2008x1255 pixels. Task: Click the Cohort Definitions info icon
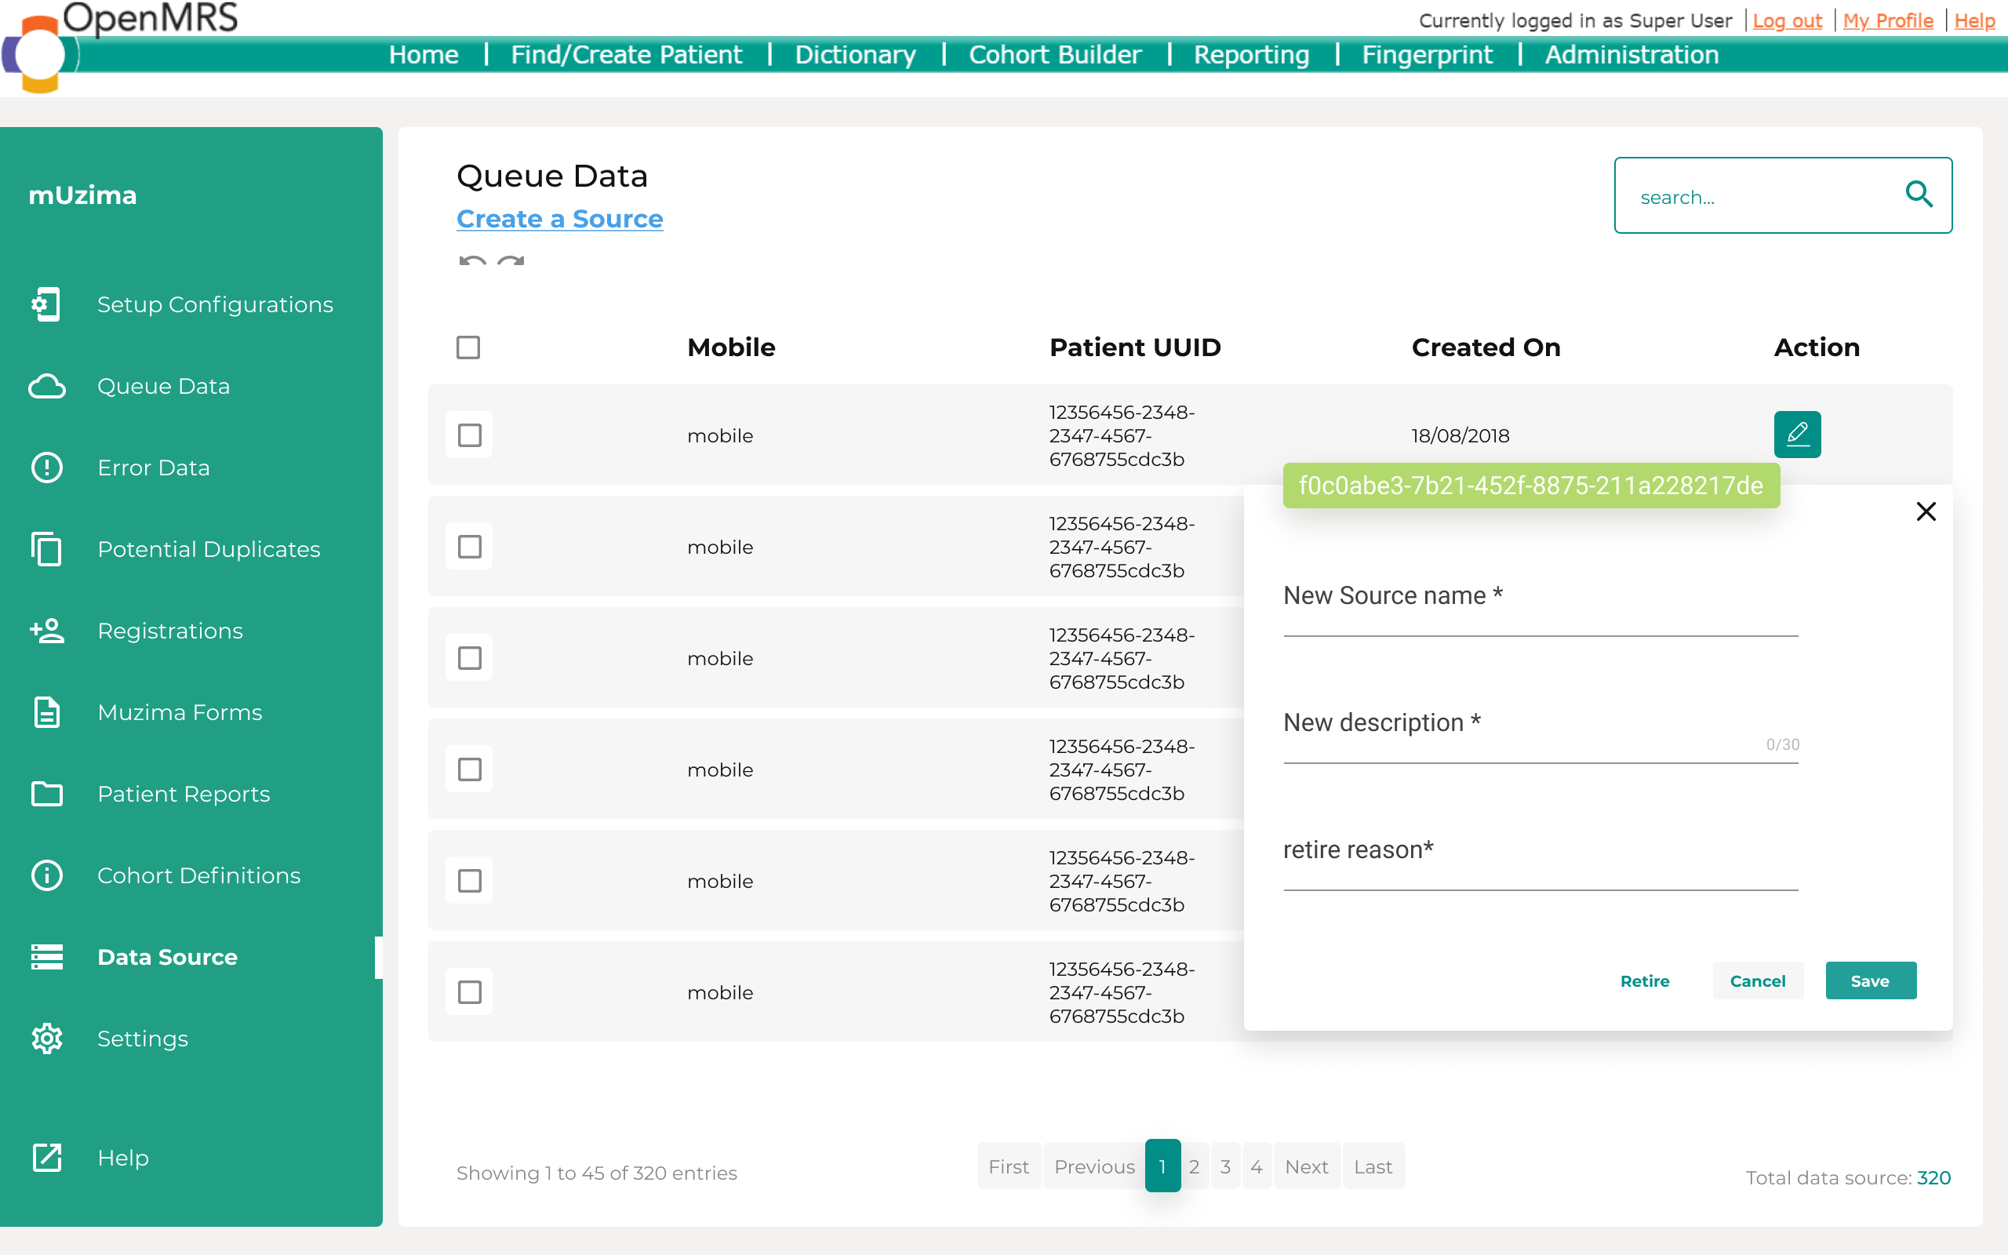[46, 875]
